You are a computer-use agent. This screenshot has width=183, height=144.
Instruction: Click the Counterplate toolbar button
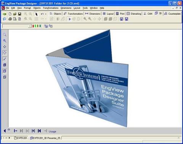[172, 14]
